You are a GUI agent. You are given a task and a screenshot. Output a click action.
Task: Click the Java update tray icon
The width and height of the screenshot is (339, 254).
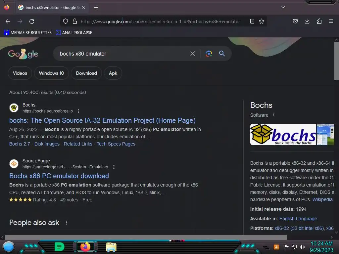pyautogui.click(x=276, y=247)
